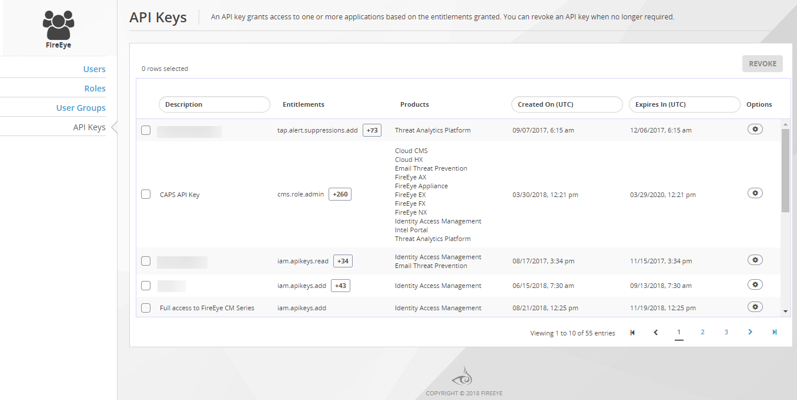Go to page 3

pos(726,332)
